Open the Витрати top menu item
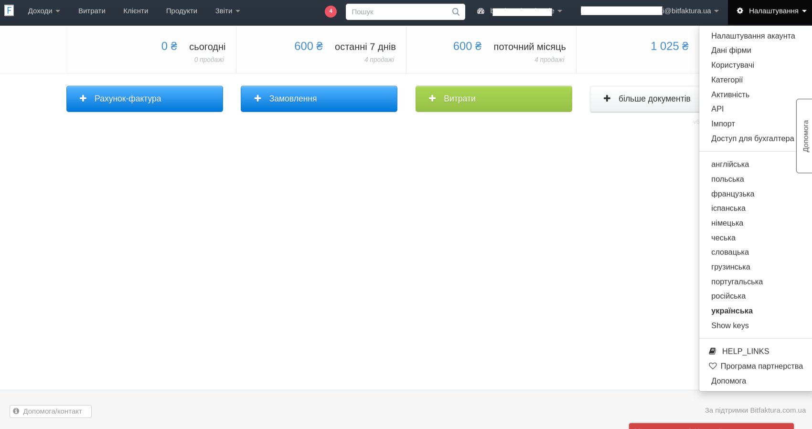This screenshot has height=429, width=812. (x=92, y=11)
